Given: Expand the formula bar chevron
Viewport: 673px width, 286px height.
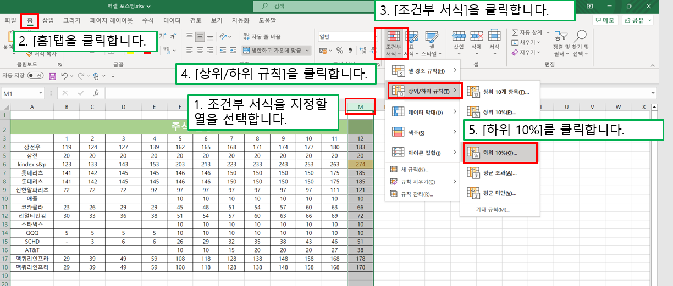Looking at the screenshot, I should coord(652,93).
